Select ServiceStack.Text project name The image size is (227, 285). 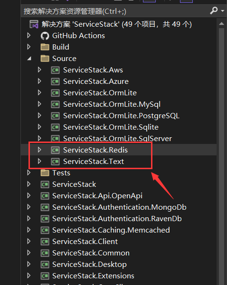click(94, 162)
